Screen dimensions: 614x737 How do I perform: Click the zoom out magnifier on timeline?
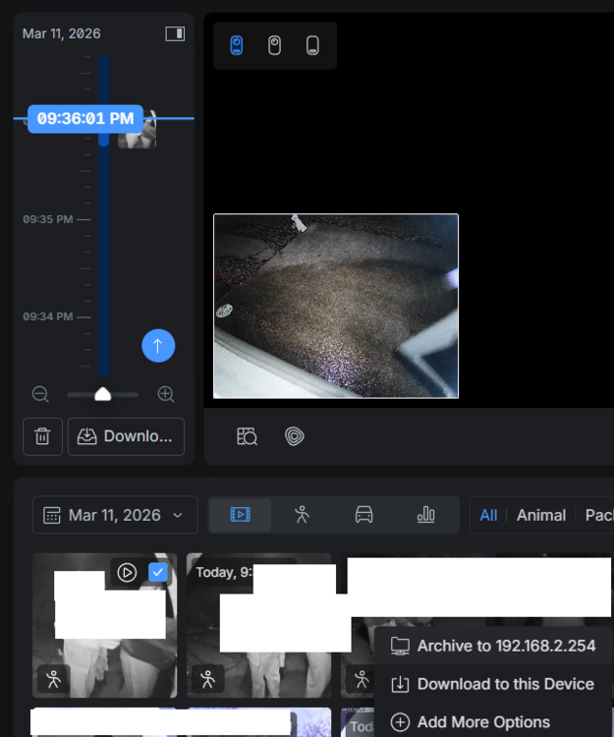pyautogui.click(x=40, y=394)
